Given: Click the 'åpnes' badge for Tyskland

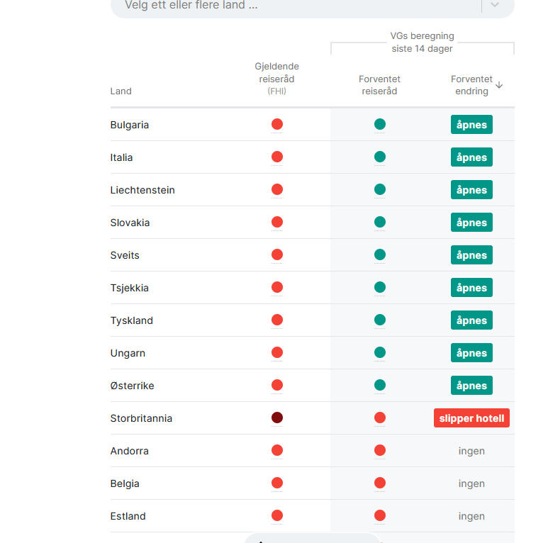Looking at the screenshot, I should (x=471, y=320).
